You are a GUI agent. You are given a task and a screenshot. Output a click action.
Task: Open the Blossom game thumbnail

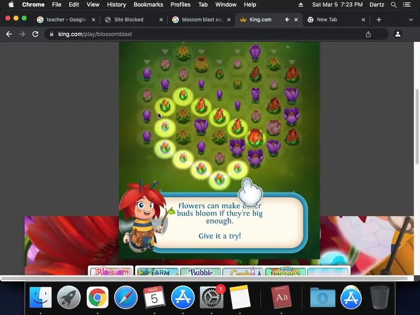click(112, 271)
